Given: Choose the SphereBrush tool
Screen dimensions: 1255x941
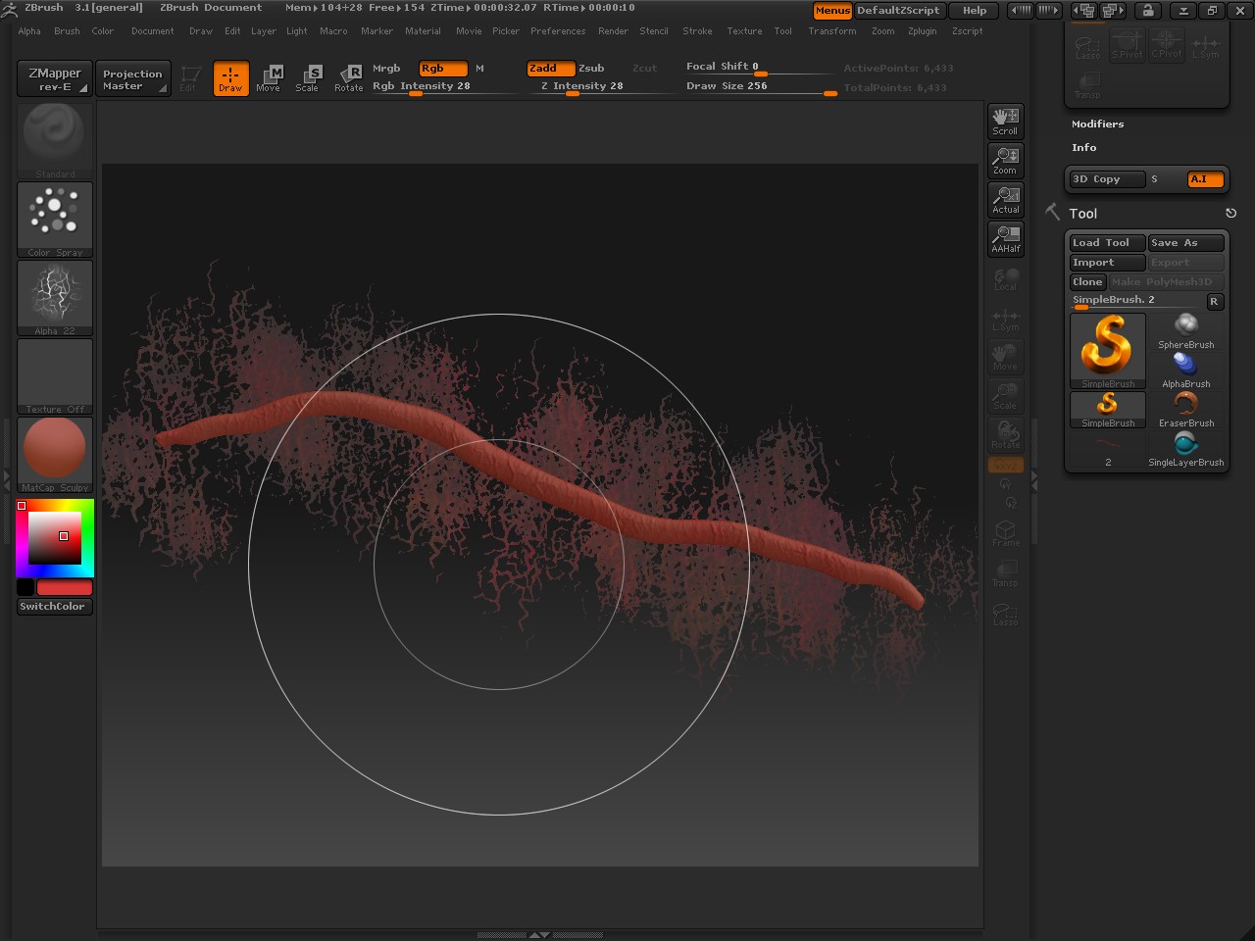Looking at the screenshot, I should click(x=1185, y=330).
